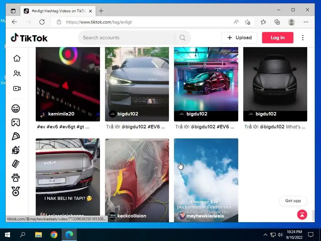Click the search magnifier icon

coord(182,38)
